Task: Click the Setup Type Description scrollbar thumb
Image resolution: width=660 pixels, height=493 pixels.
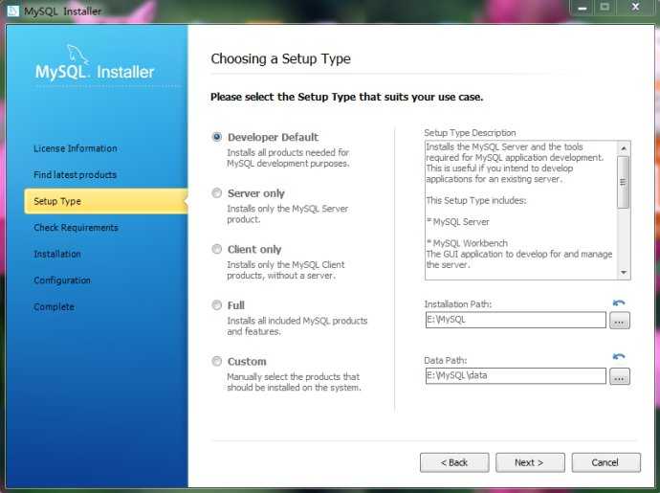Action: (x=624, y=182)
